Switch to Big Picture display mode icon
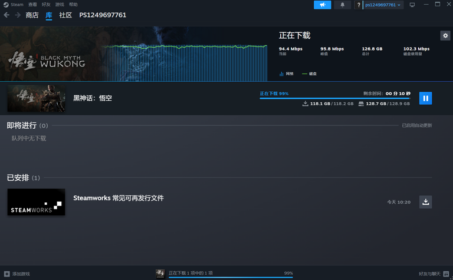The width and height of the screenshot is (453, 280). coord(412,5)
